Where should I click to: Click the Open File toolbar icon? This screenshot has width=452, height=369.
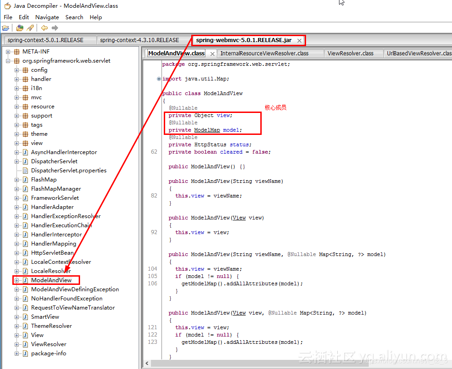tap(5, 28)
